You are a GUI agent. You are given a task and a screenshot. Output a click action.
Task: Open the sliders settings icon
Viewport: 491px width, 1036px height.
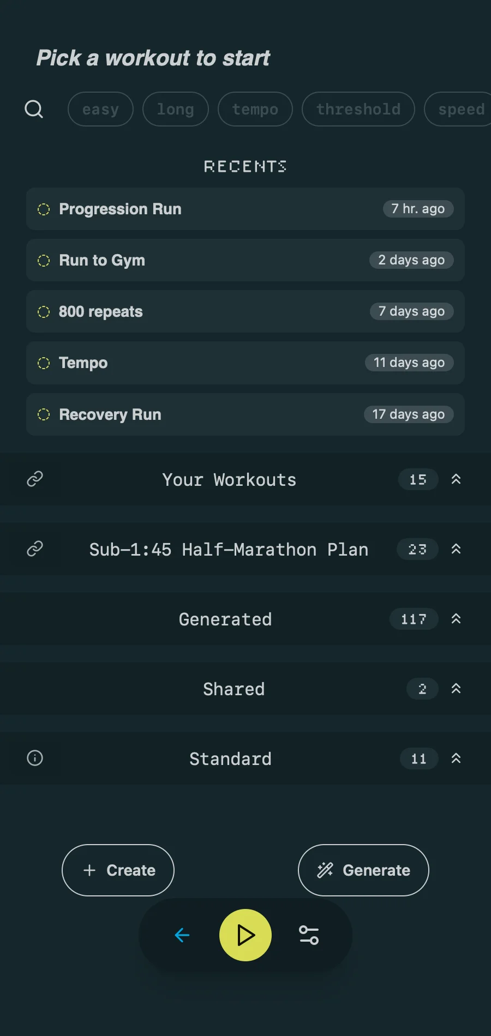[x=309, y=935]
